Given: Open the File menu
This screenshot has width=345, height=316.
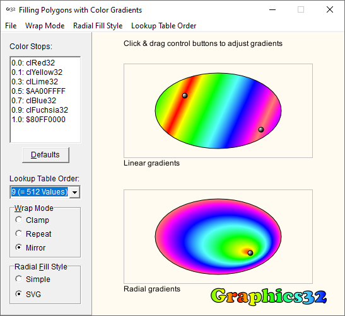Looking at the screenshot, I should (x=11, y=26).
